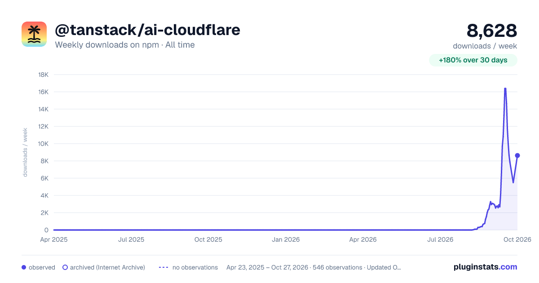The image size is (539, 283).
Task: Click the date range and observations footer text
Action: point(314,267)
